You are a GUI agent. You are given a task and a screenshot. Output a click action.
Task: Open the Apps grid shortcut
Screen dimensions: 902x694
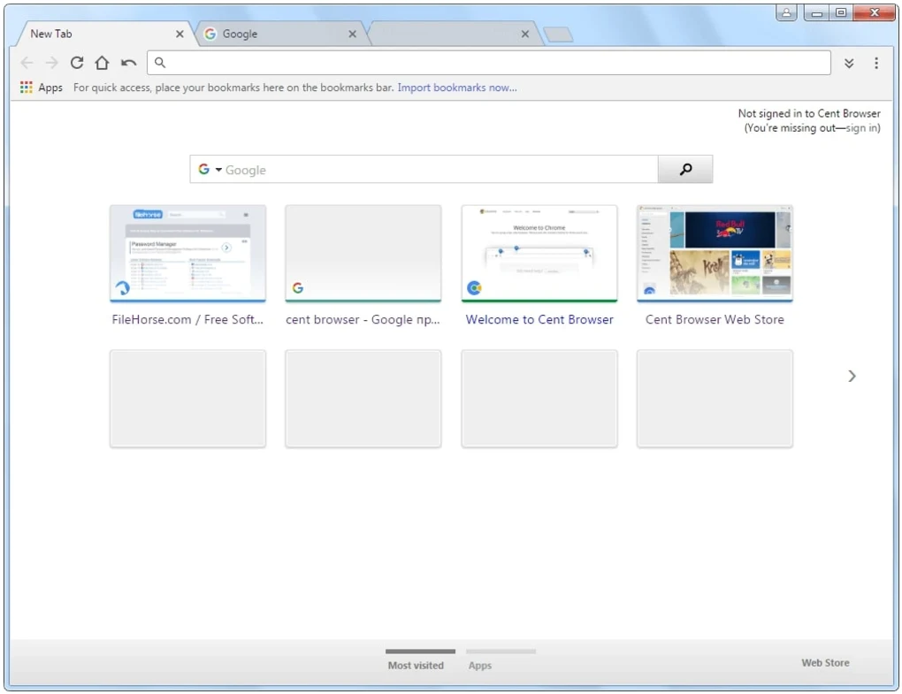(x=42, y=88)
